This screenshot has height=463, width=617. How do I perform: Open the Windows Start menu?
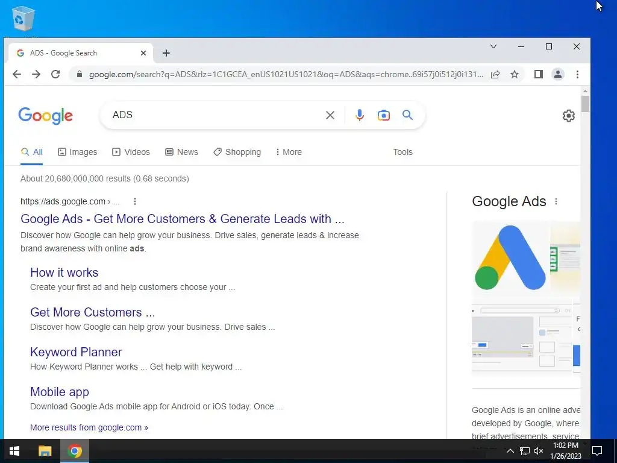click(x=14, y=451)
